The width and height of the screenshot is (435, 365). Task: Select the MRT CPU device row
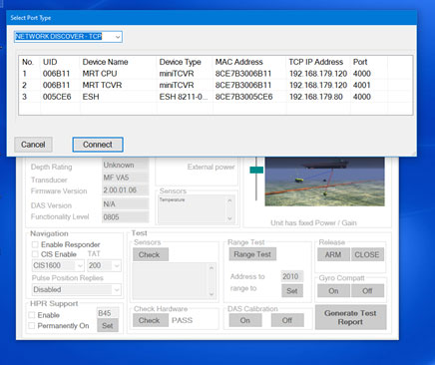click(x=216, y=74)
